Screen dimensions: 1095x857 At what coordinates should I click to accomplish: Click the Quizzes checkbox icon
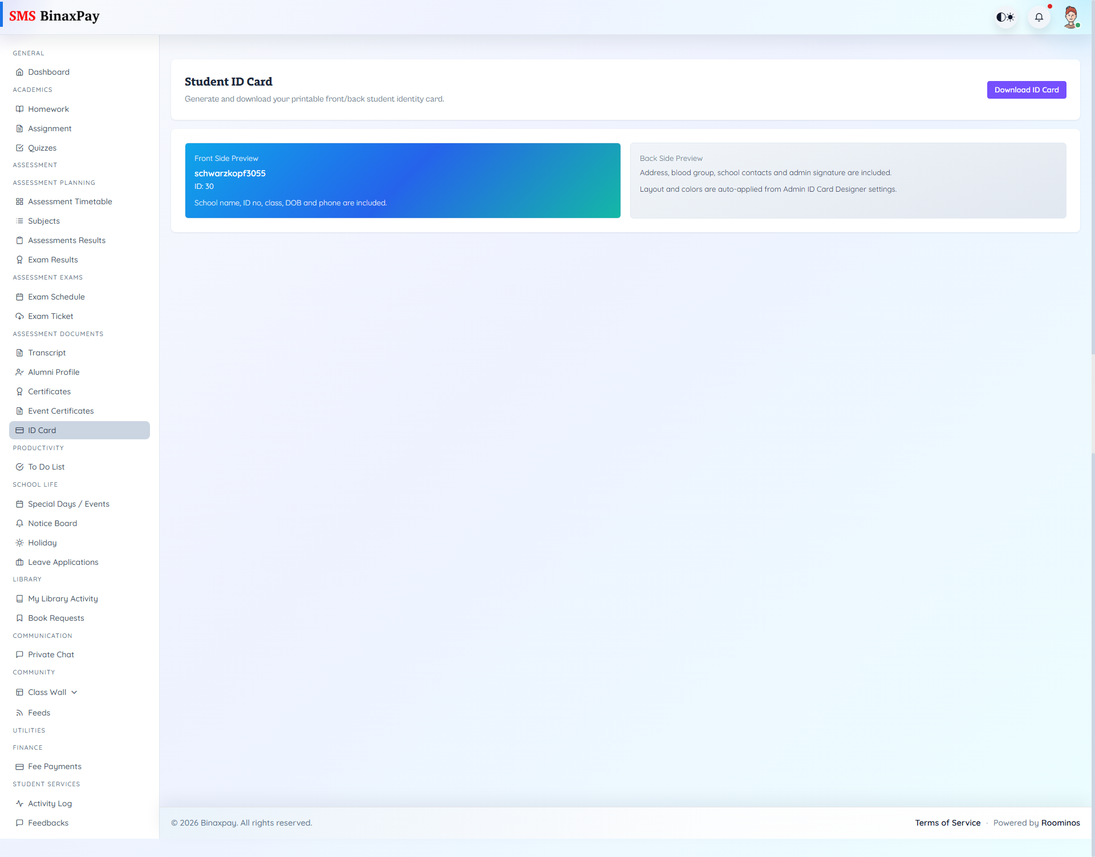pyautogui.click(x=19, y=148)
